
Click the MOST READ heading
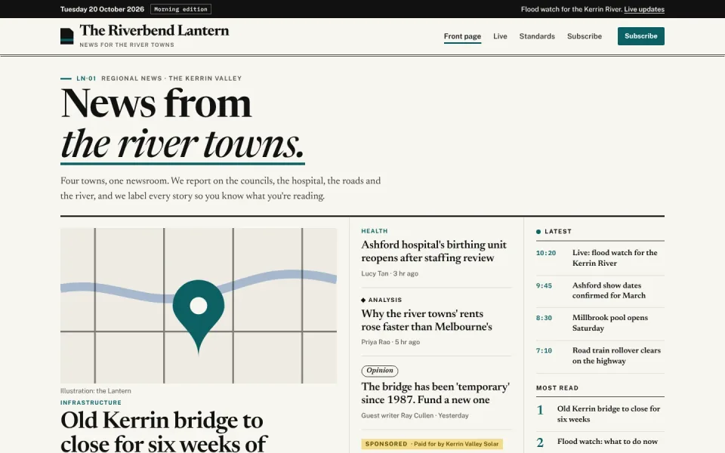[x=557, y=388]
